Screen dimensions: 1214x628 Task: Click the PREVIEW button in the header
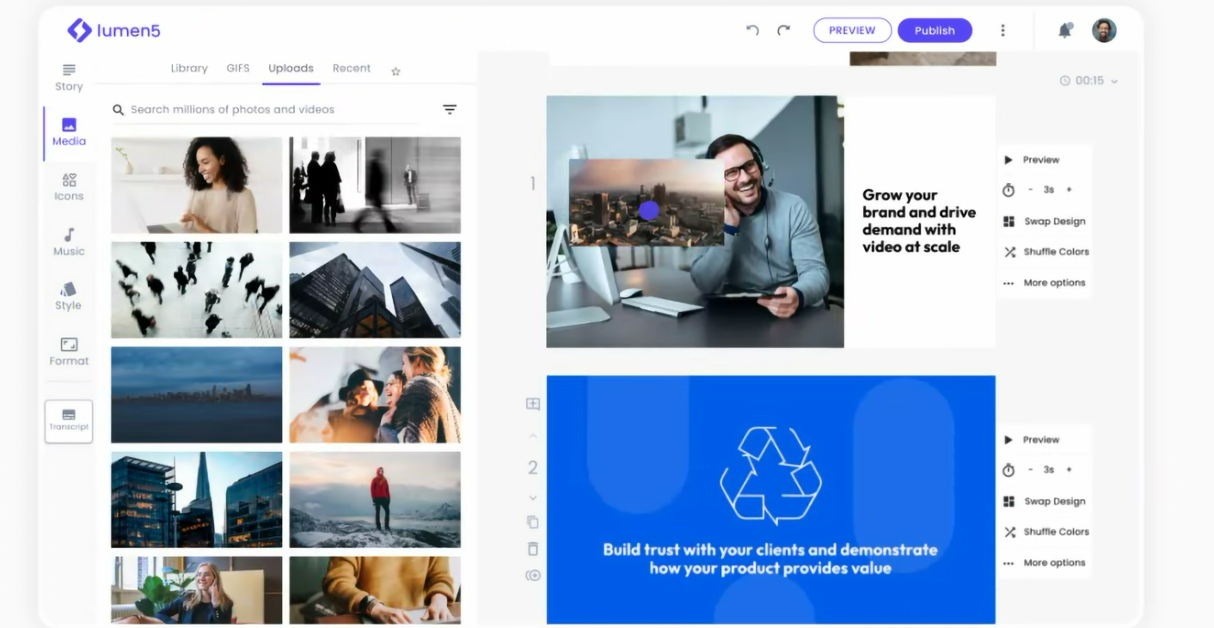point(852,30)
